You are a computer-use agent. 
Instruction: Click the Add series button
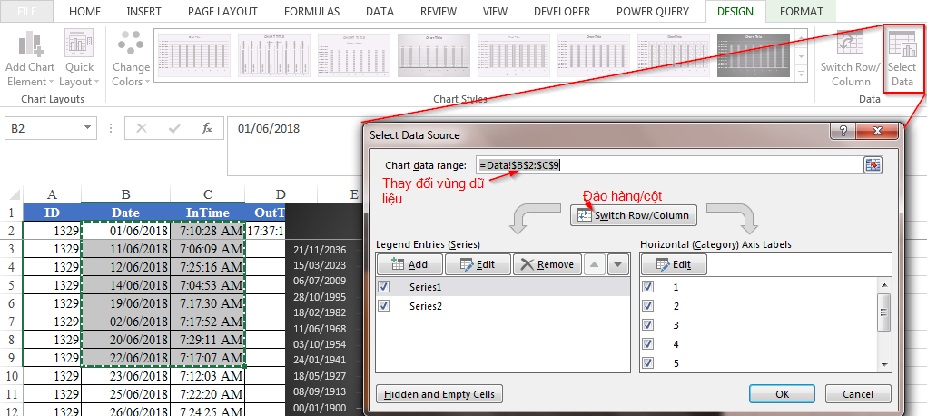(409, 264)
